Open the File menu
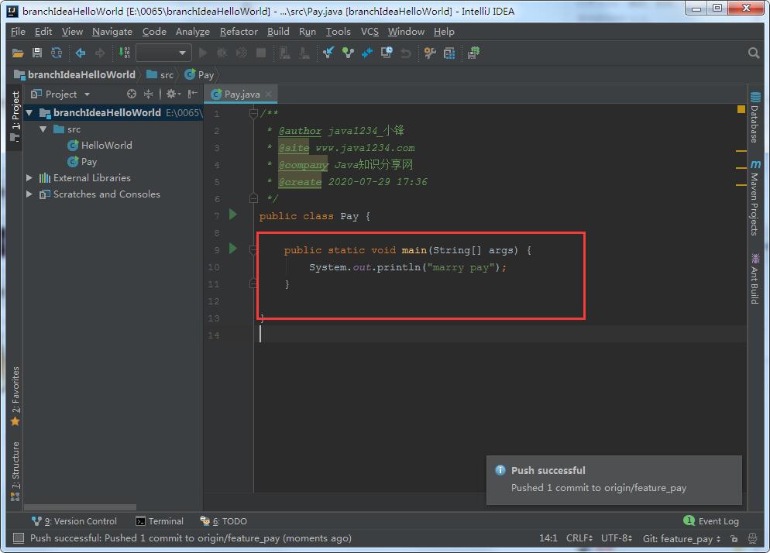 (18, 32)
